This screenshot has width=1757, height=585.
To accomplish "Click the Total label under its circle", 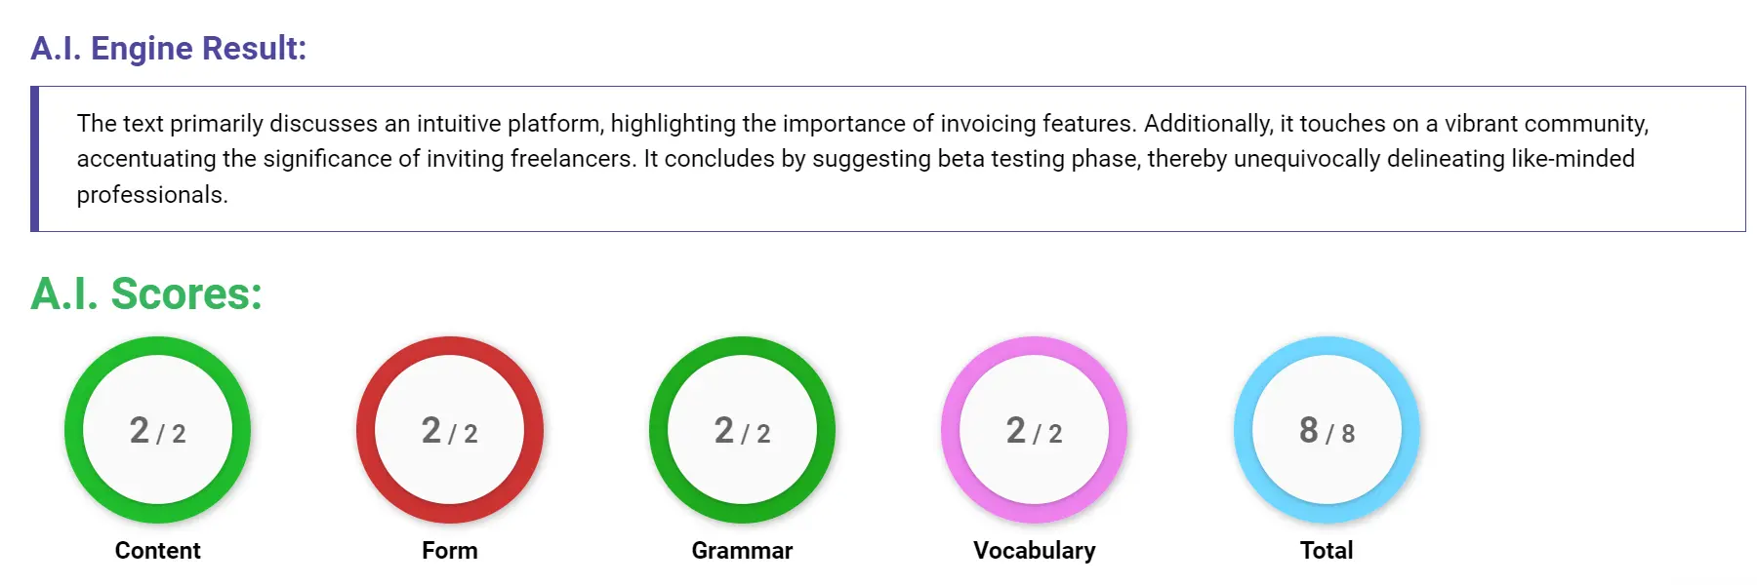I will point(1327,549).
